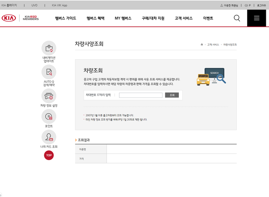Click the user profile icon in top bar
Viewport: 269px width, 197px height.
[221, 5]
